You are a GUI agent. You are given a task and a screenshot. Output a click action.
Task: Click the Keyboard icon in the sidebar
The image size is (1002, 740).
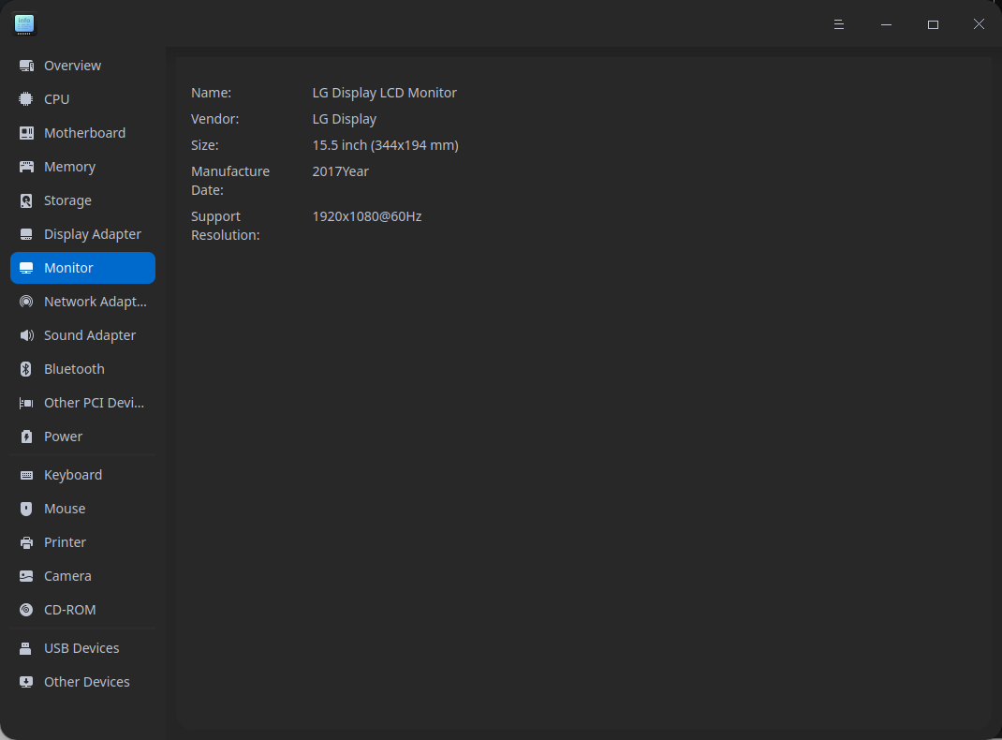click(x=26, y=476)
